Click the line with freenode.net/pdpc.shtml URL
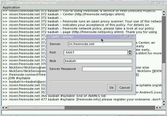This screenshot has width=167, height=116. pos(64,14)
